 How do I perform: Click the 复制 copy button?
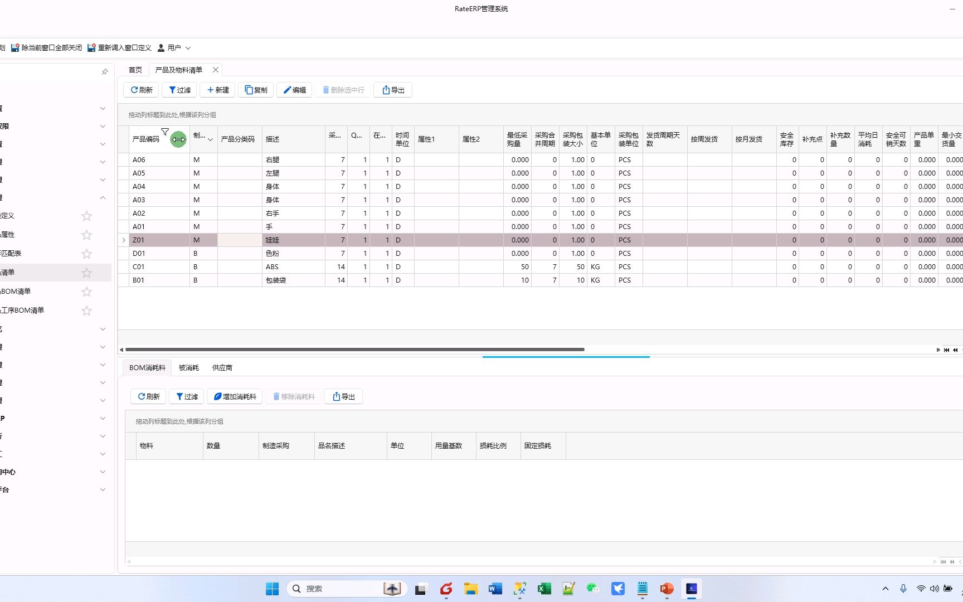click(x=256, y=90)
